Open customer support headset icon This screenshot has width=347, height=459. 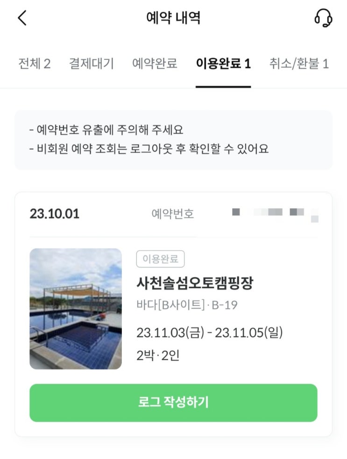click(x=323, y=18)
